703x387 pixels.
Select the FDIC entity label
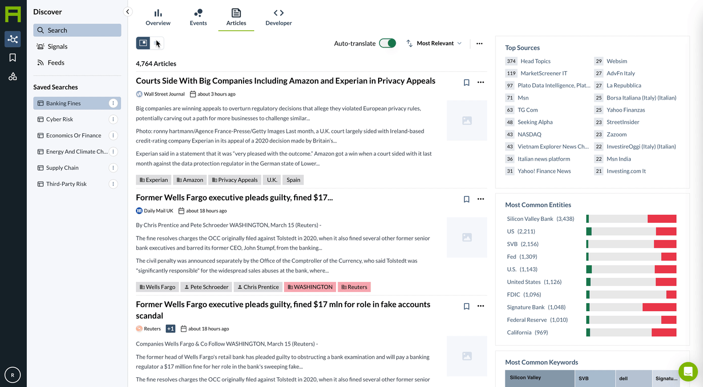tap(514, 295)
